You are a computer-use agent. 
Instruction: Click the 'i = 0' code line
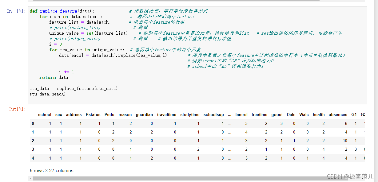click(56, 44)
